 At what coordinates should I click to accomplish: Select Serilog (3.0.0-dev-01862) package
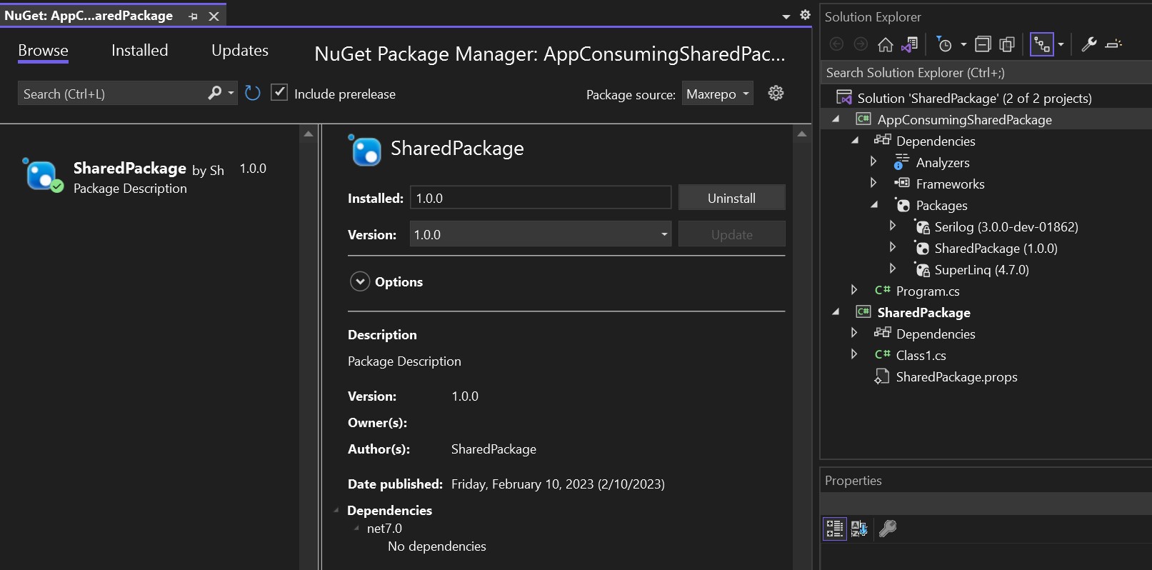coord(1006,226)
